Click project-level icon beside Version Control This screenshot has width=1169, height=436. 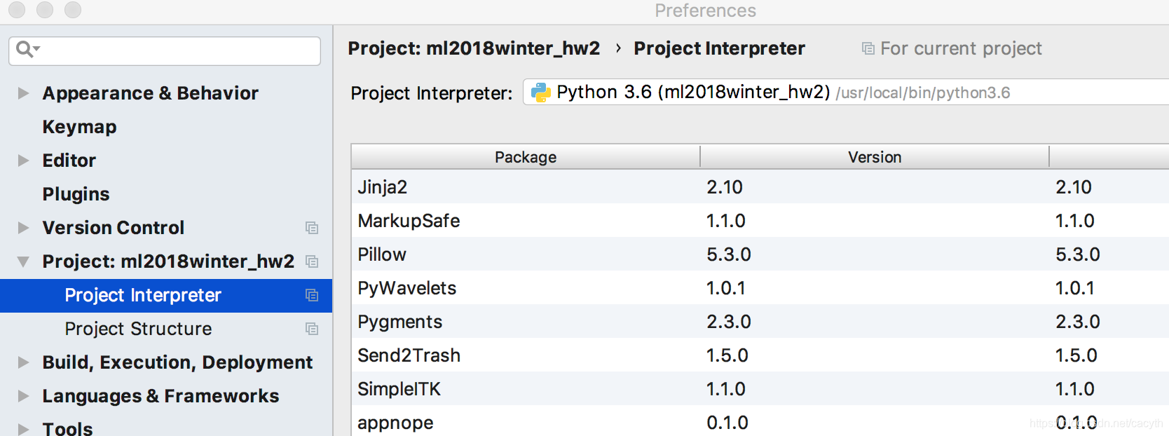tap(312, 228)
